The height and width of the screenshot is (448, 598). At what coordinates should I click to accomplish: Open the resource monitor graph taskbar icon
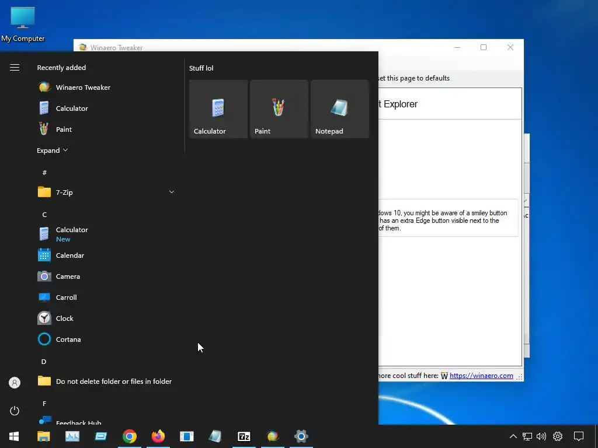pyautogui.click(x=72, y=436)
